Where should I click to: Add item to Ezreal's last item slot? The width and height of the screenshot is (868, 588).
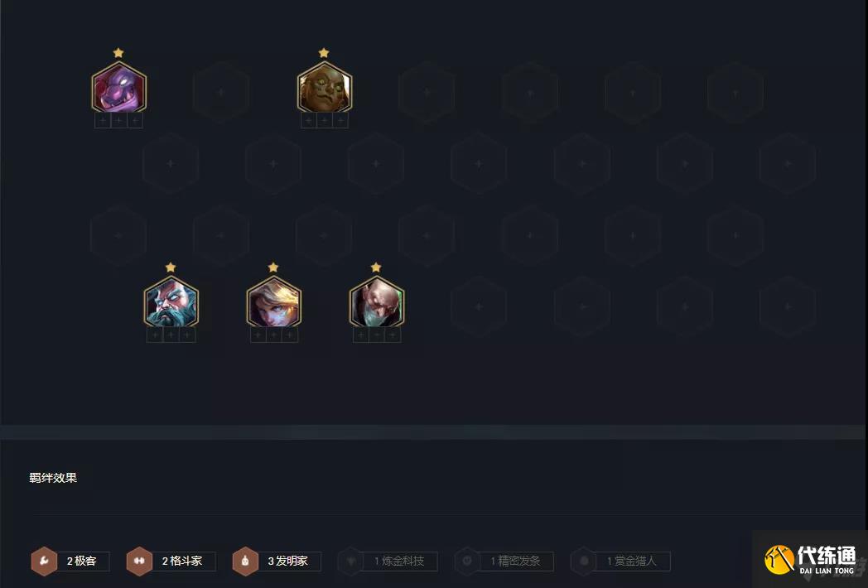pyautogui.click(x=290, y=335)
